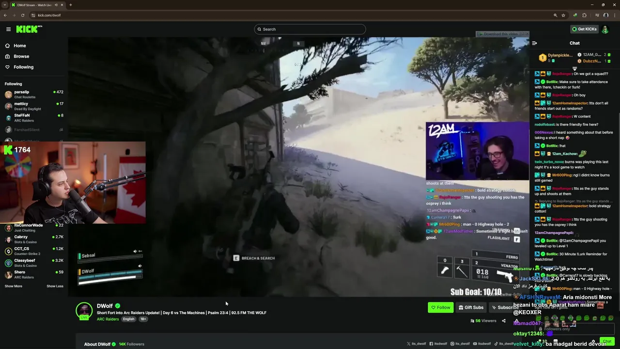Open the Facebook itsdwolf social link

(x=438, y=344)
